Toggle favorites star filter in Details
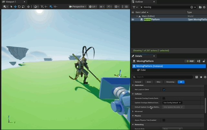 tap(201, 77)
